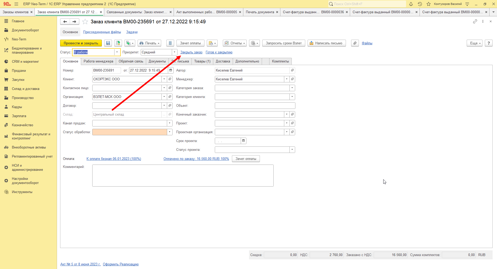Switch to Товары (1) tab

coord(202,61)
